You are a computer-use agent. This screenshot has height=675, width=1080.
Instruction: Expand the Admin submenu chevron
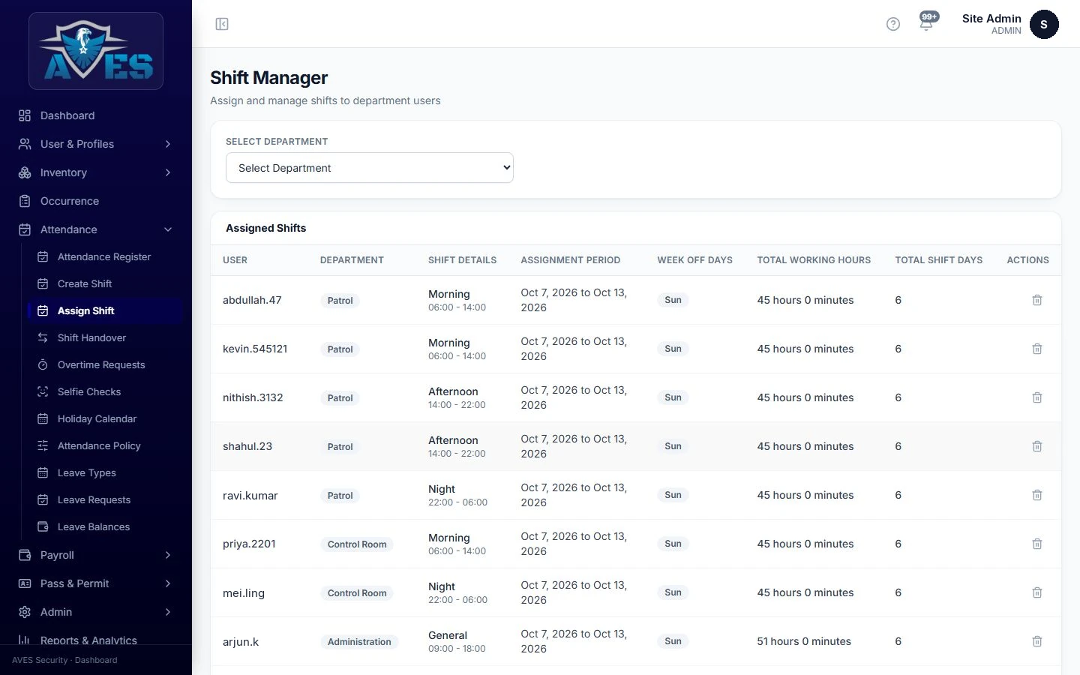coord(168,612)
